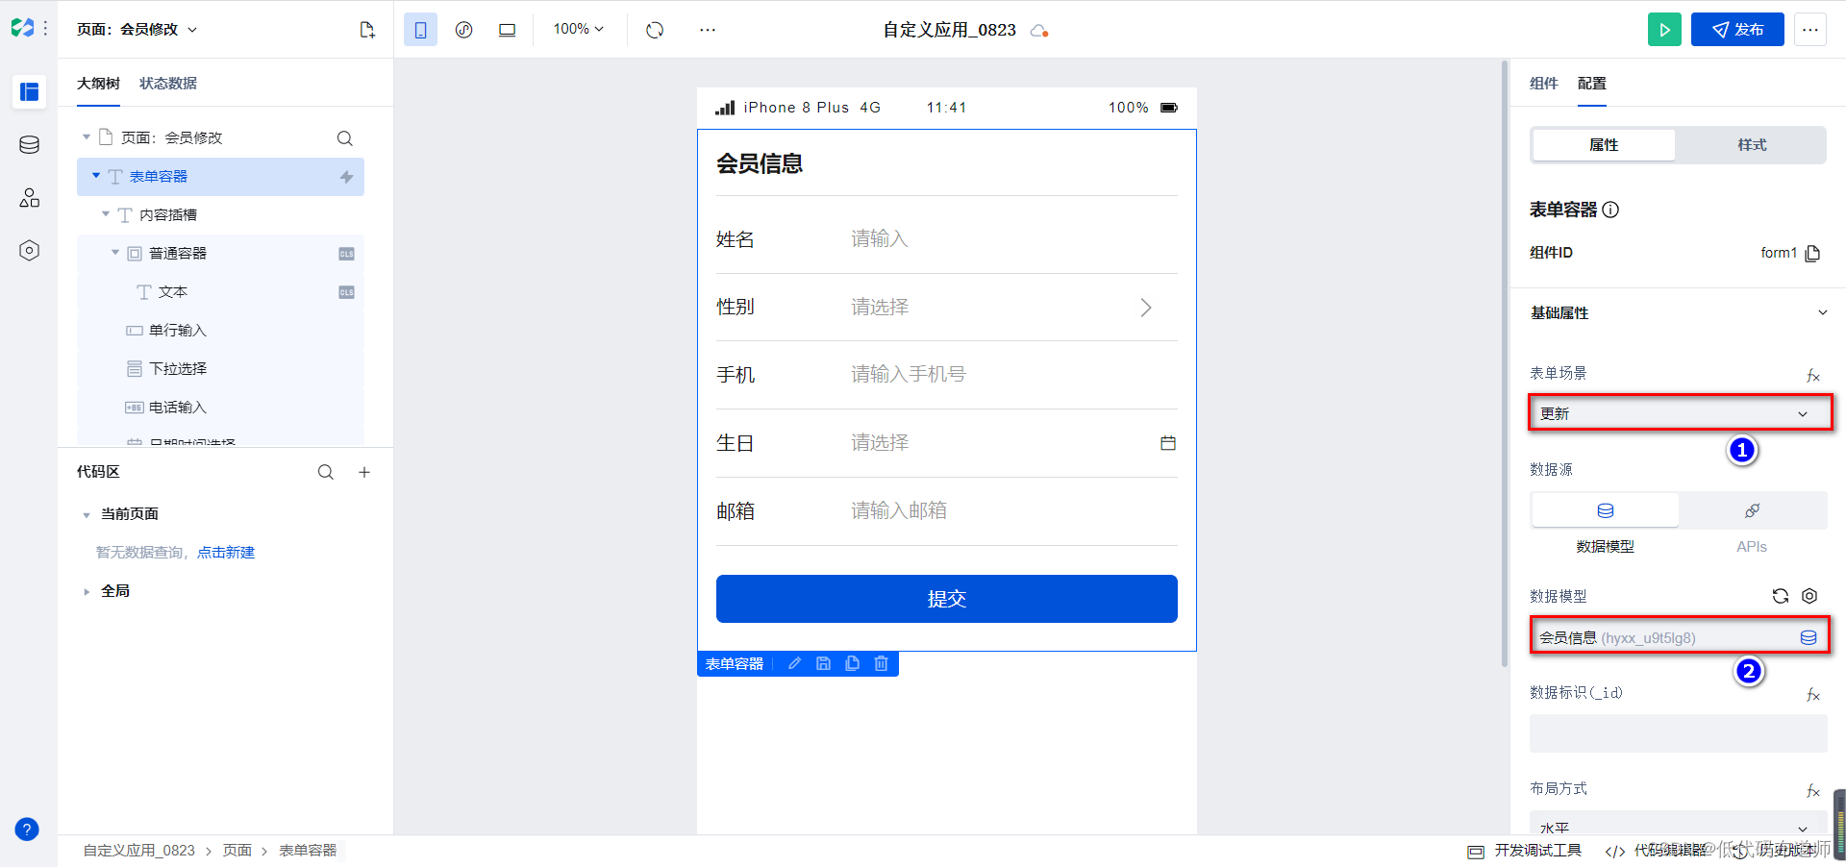Duplicate the selected 表单容器 component
1846x867 pixels.
(852, 663)
